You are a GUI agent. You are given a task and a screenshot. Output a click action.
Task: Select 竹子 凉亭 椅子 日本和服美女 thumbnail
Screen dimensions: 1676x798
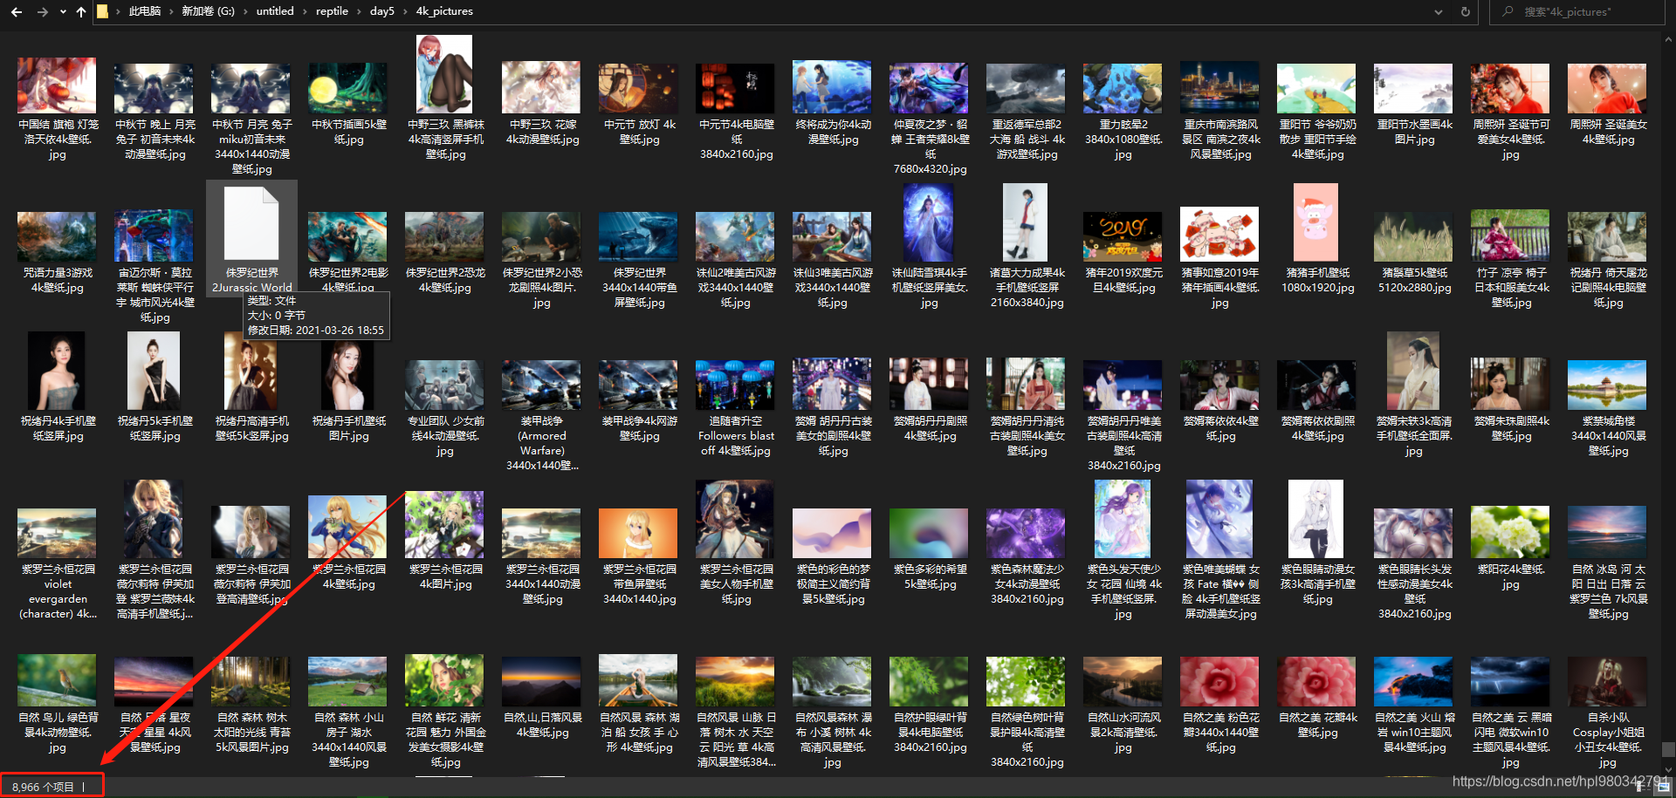click(1510, 235)
